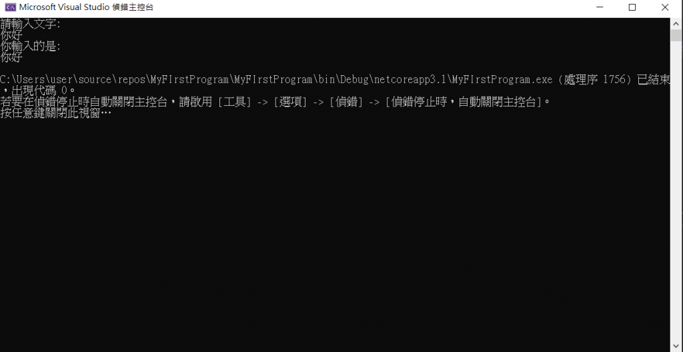This screenshot has width=683, height=352.
Task: Maximize the debug console window
Action: point(632,7)
